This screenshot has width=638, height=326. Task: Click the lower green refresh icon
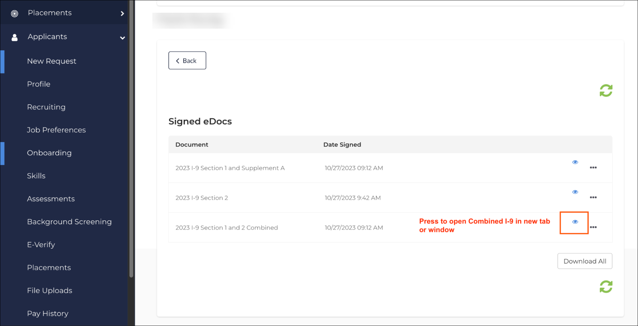pos(606,287)
